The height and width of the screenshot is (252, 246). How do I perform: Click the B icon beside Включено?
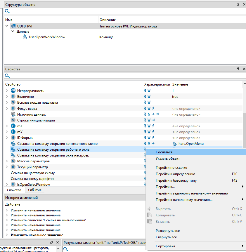13,97
